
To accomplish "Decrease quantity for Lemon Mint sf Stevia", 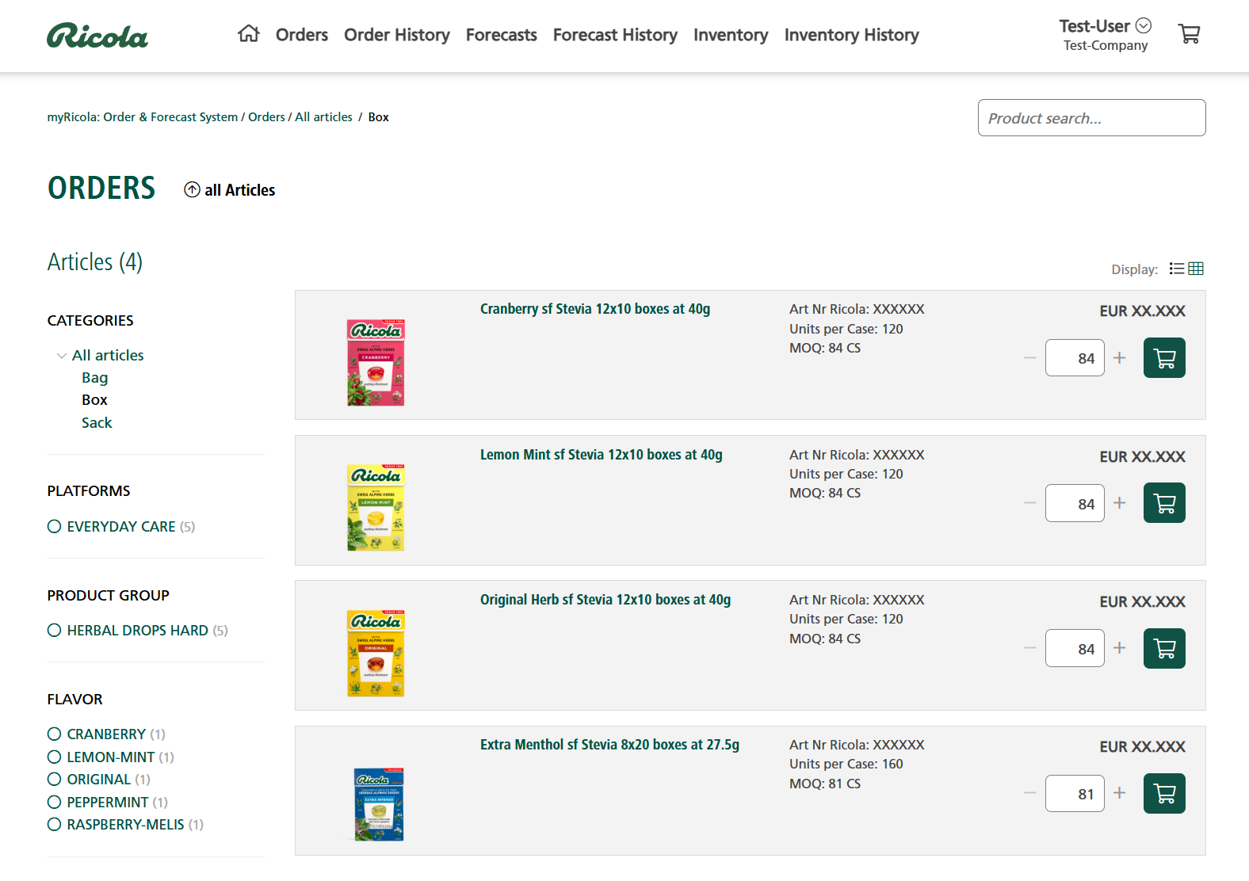I will (x=1030, y=503).
